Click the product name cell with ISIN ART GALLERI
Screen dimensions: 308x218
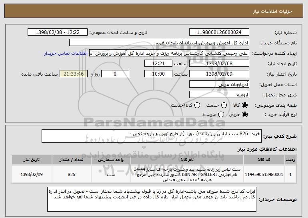click(187, 174)
